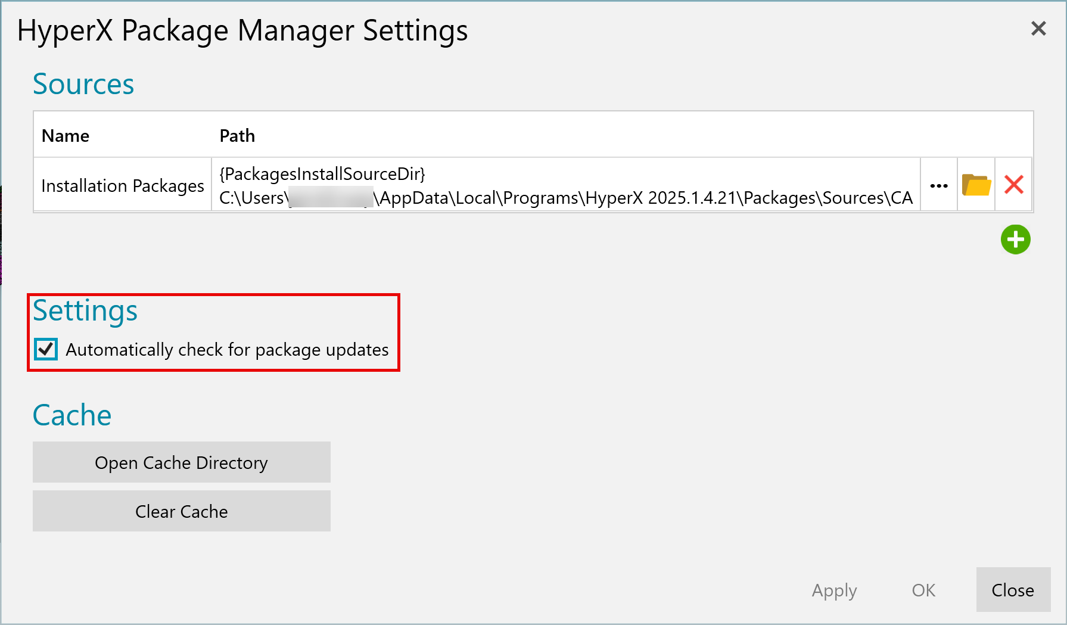Screen dimensions: 1067x625
Task: Add a new source with green plus
Action: (1015, 240)
